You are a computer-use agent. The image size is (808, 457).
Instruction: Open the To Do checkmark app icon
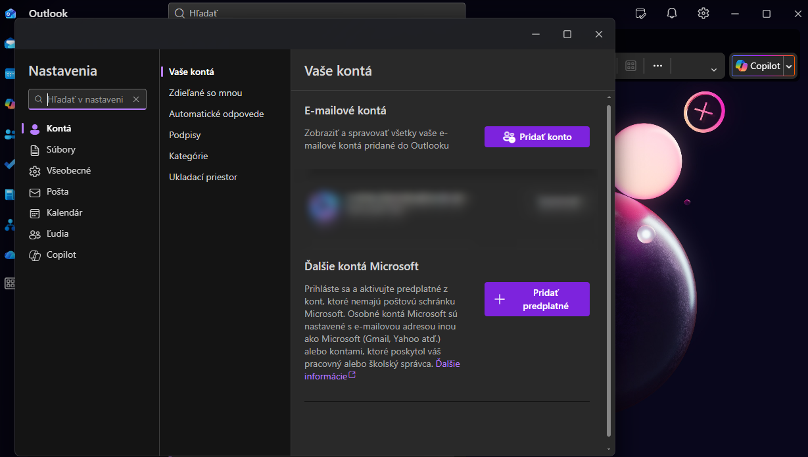tap(9, 164)
